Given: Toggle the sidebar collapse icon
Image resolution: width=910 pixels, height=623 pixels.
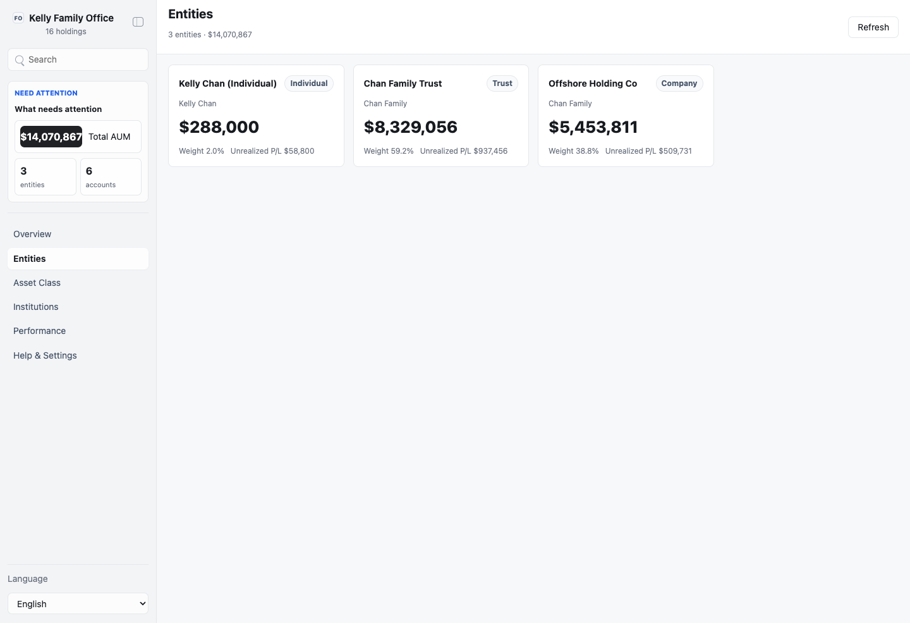Looking at the screenshot, I should [x=138, y=22].
